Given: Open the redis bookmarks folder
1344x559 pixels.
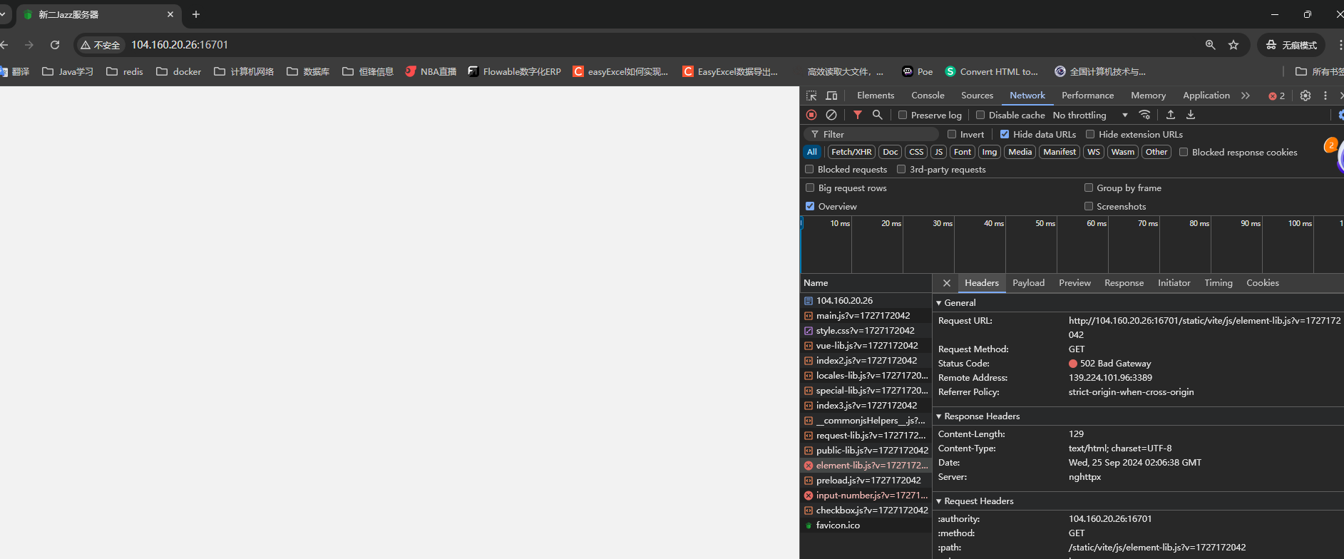Looking at the screenshot, I should (125, 71).
